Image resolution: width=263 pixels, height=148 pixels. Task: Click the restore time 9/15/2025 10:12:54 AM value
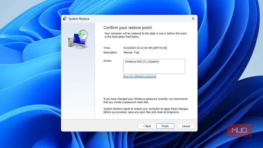[145, 48]
